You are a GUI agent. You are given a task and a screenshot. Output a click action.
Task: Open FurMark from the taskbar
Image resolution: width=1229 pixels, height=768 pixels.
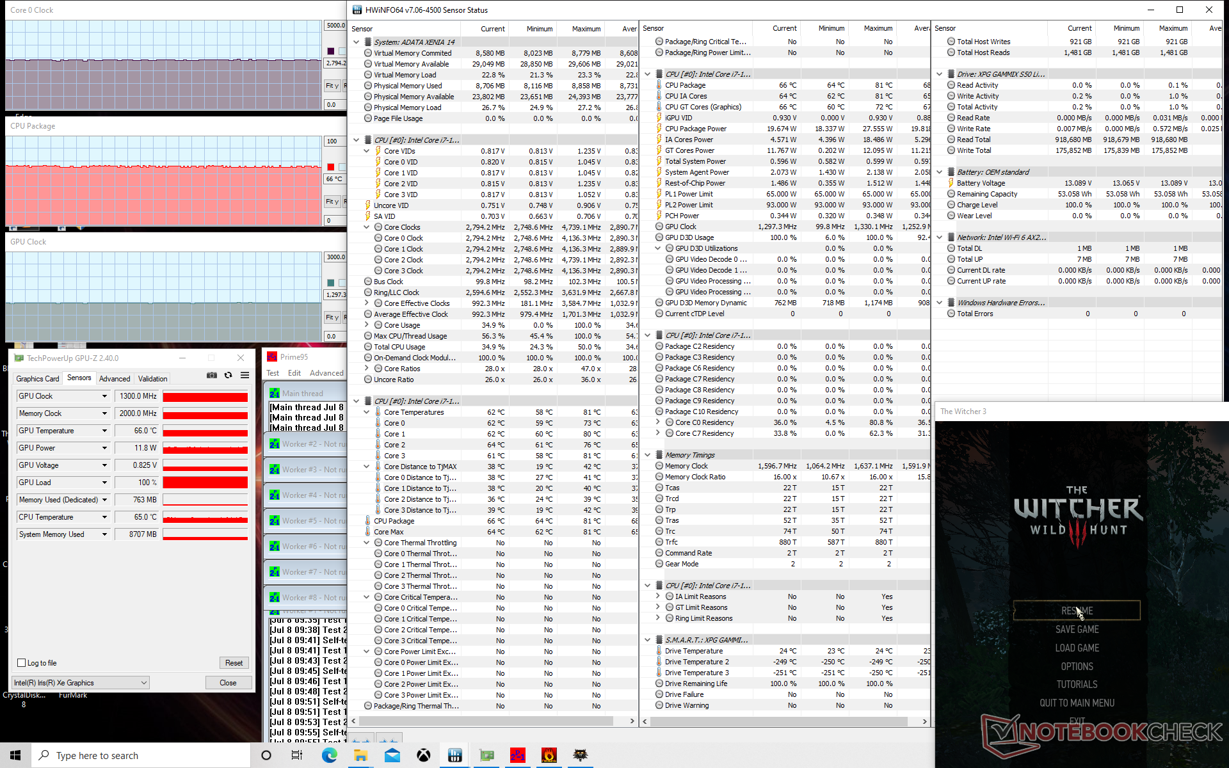[x=549, y=755]
